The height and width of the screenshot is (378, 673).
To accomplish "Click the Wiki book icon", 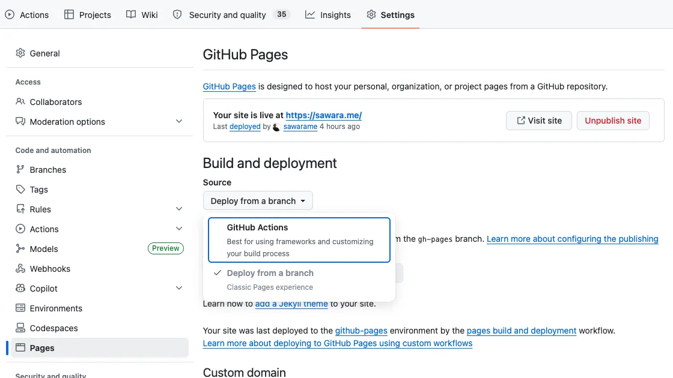I will pos(131,14).
